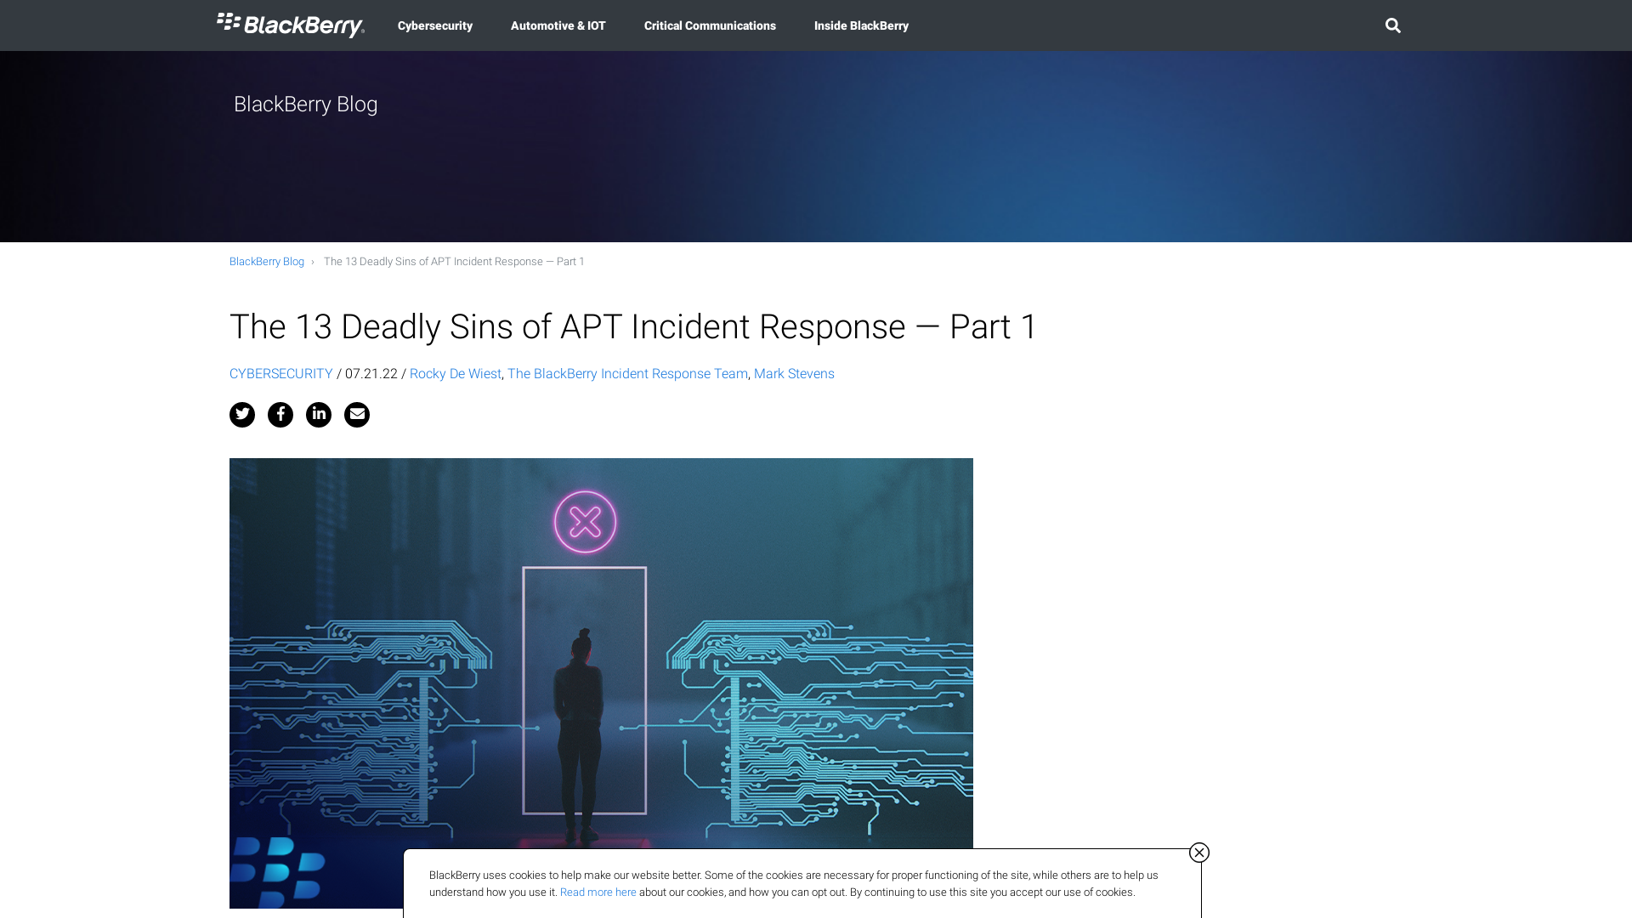Image resolution: width=1632 pixels, height=918 pixels.
Task: Share the article on Facebook
Action: [x=280, y=415]
